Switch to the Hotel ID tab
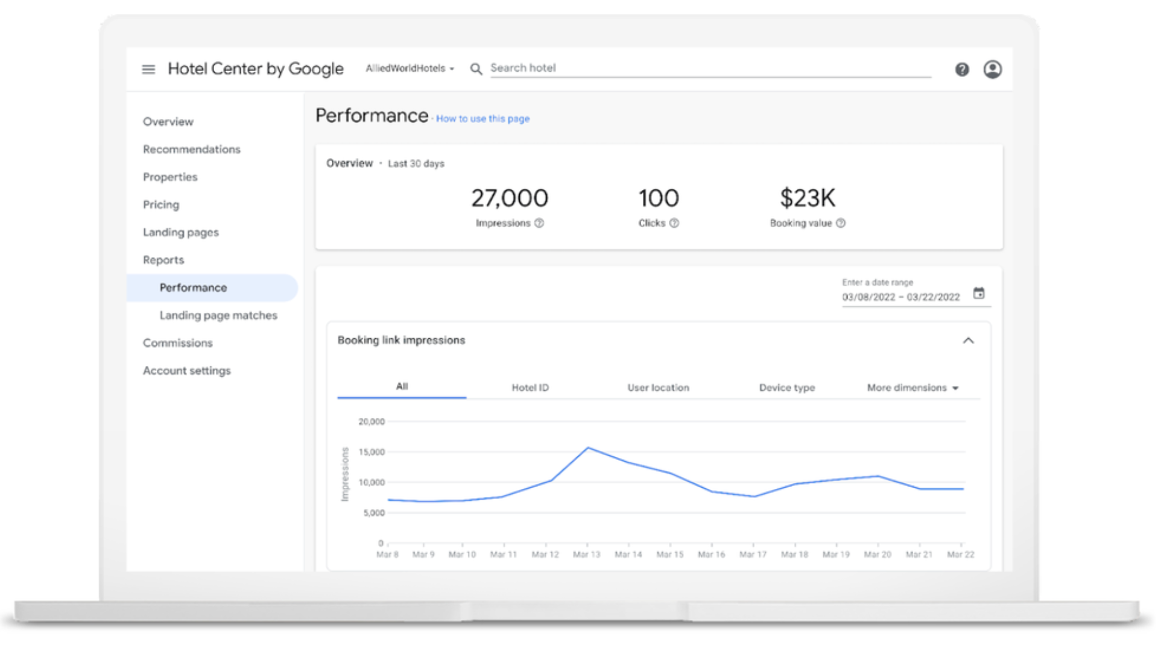 point(530,388)
